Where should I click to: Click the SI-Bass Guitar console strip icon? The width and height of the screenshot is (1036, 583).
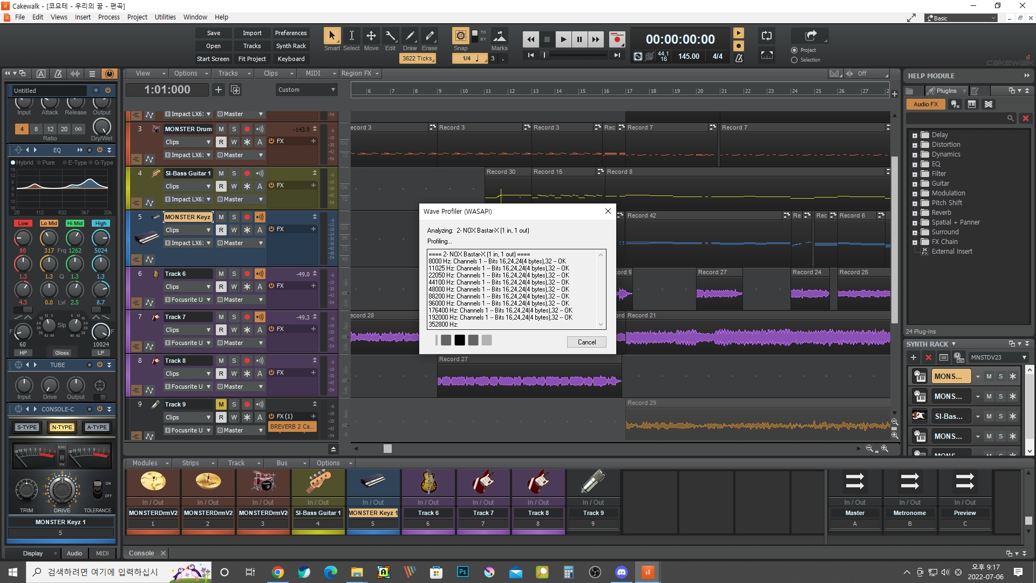pos(318,482)
